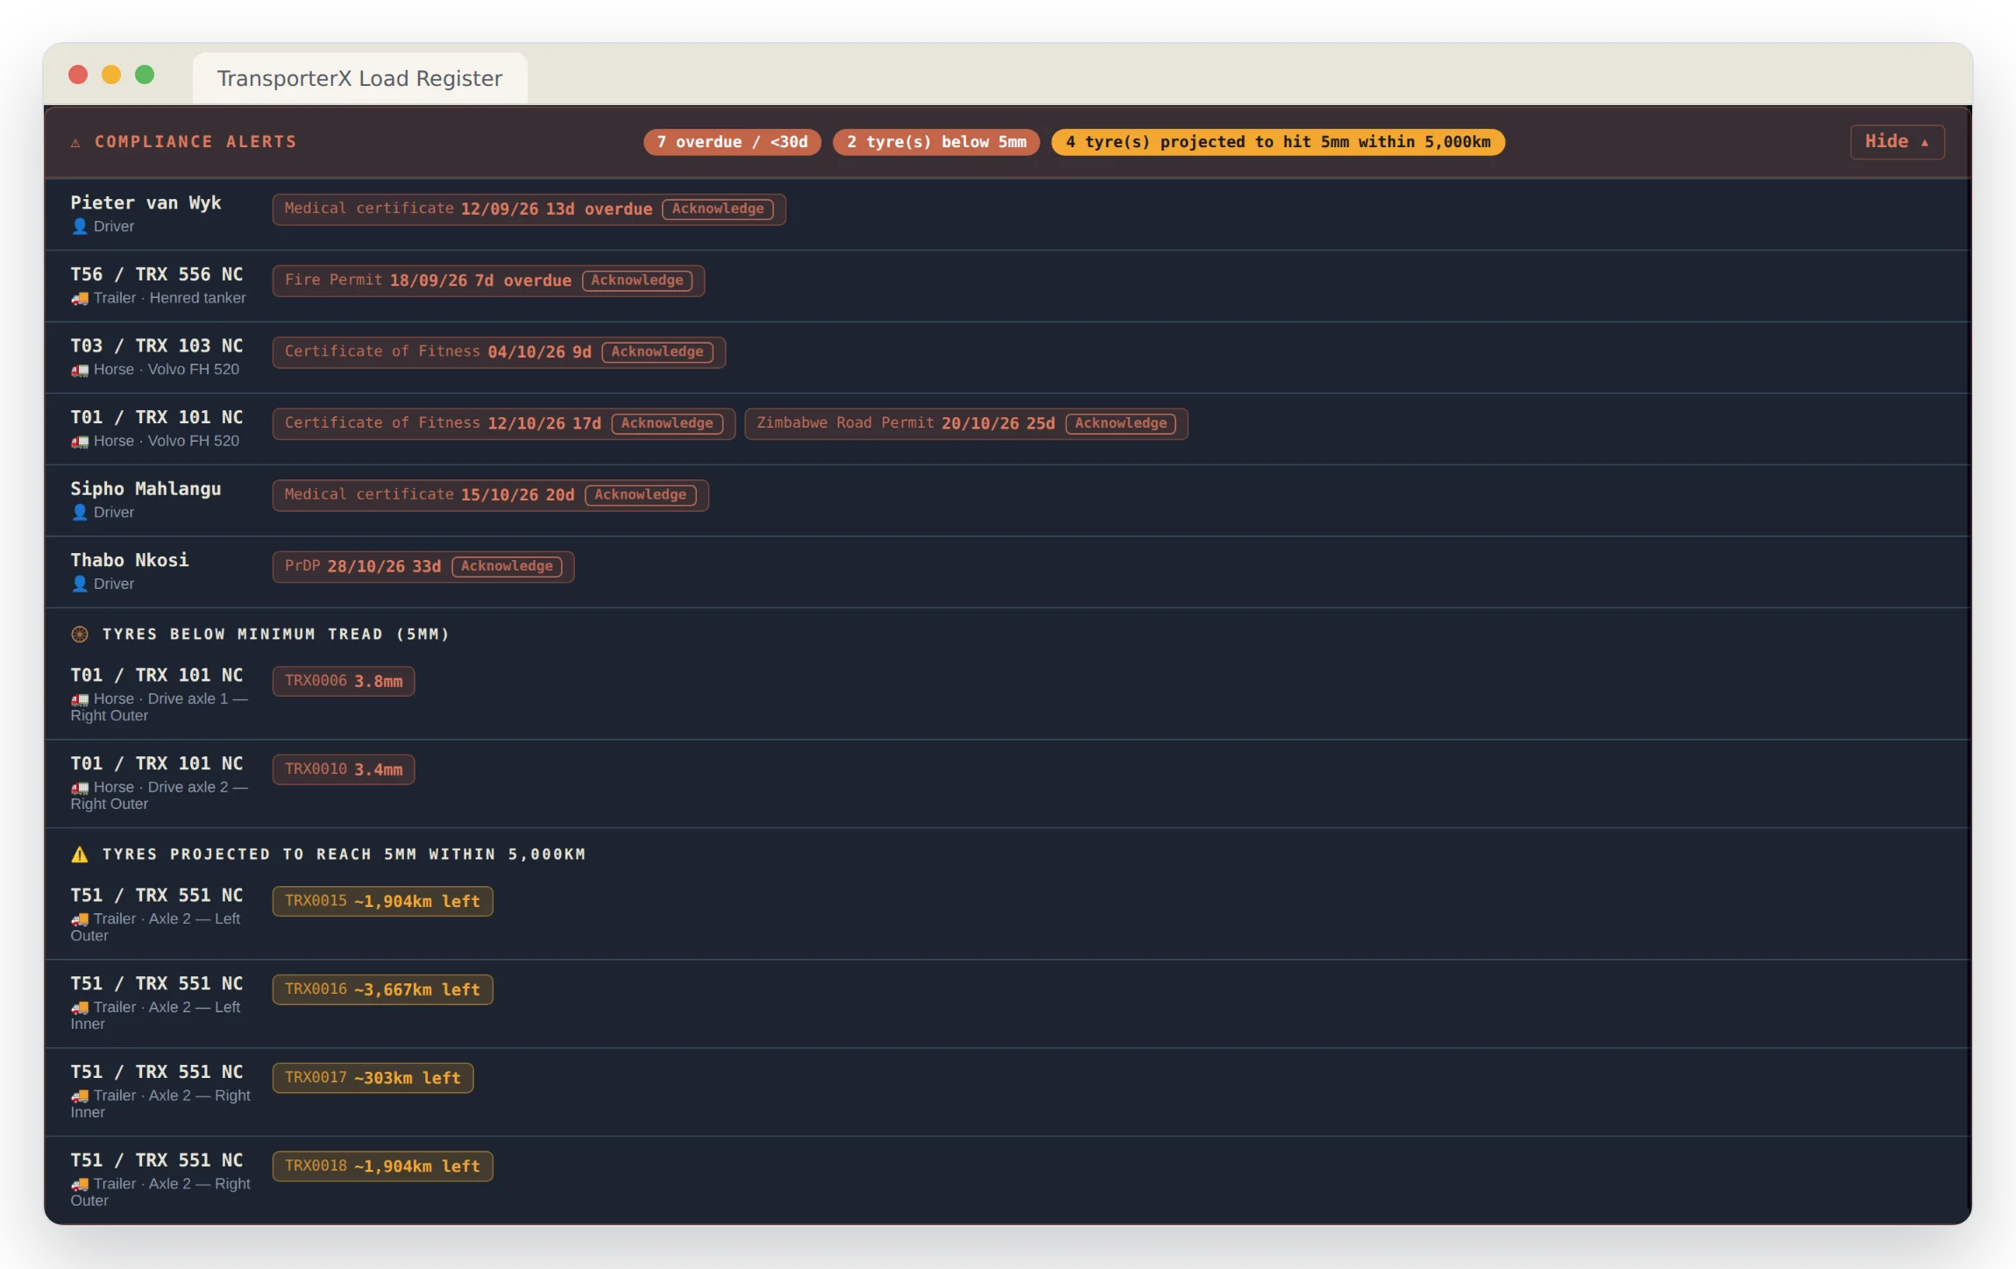Click trailer icon in Axle 2 Right Outer row
This screenshot has height=1269, width=2016.
click(x=80, y=1184)
